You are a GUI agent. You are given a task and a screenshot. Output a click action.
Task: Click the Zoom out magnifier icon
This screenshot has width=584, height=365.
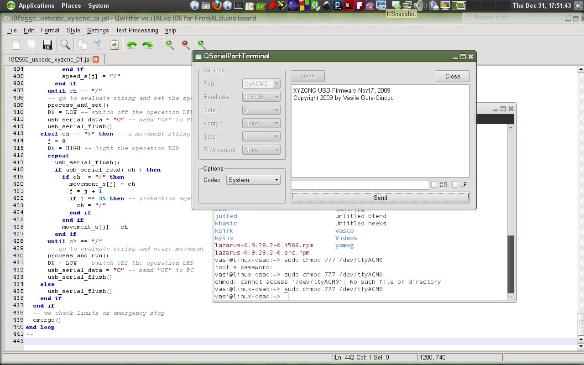coord(186,45)
